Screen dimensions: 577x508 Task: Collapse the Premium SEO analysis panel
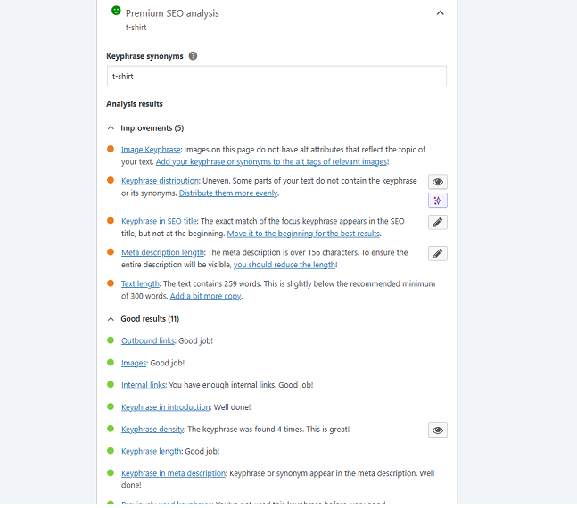439,13
